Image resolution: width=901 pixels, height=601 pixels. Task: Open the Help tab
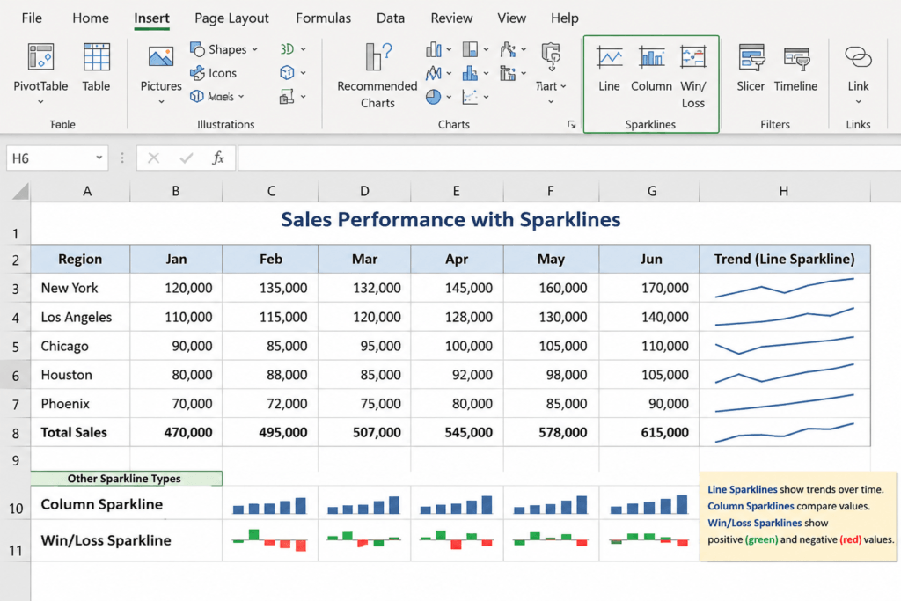(x=564, y=18)
